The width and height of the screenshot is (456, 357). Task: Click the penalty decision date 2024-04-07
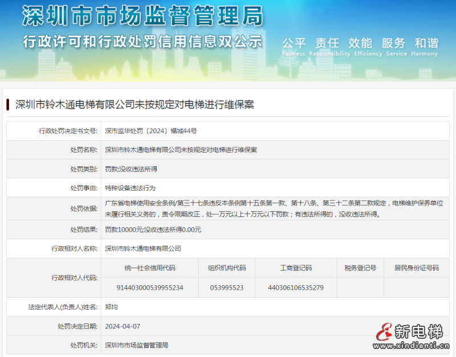click(x=122, y=326)
